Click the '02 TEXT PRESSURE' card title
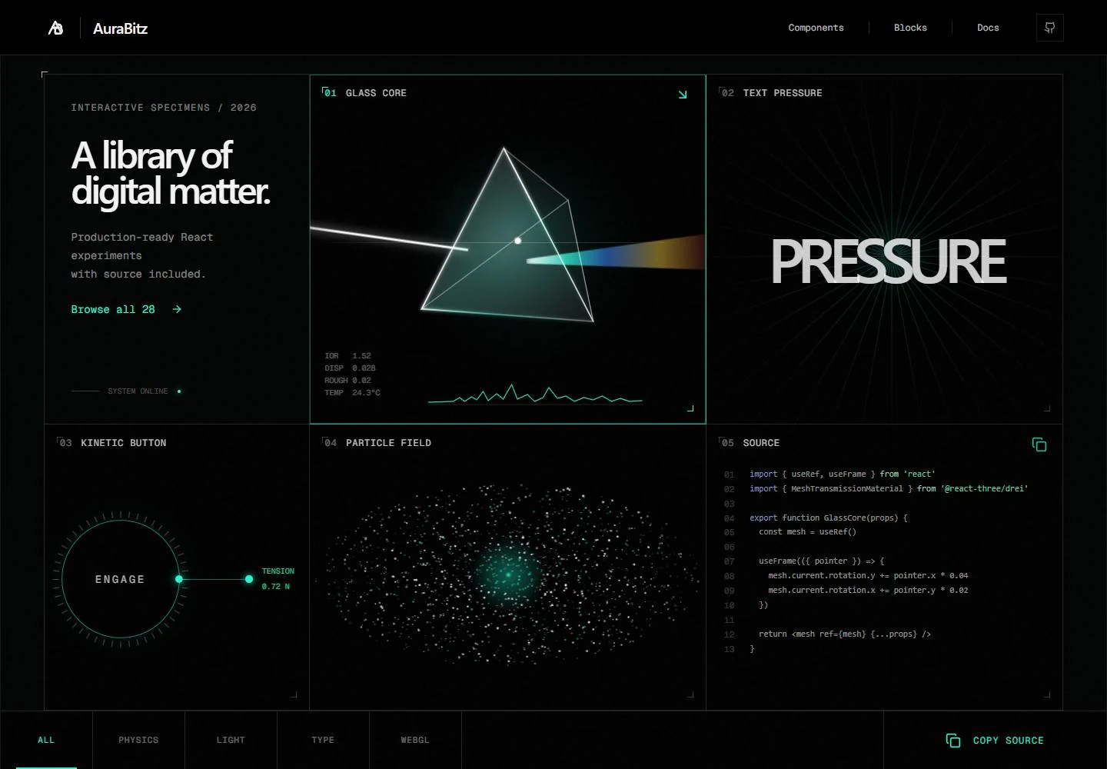 [772, 93]
